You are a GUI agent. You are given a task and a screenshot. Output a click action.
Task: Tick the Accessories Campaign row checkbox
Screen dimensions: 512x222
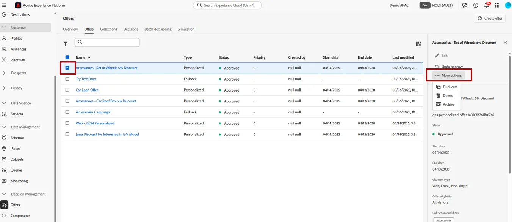(67, 112)
